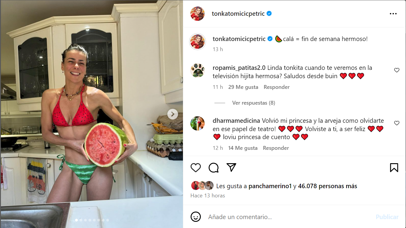The image size is (406, 228).
Task: Save the post with the bookmark icon
Action: [394, 168]
